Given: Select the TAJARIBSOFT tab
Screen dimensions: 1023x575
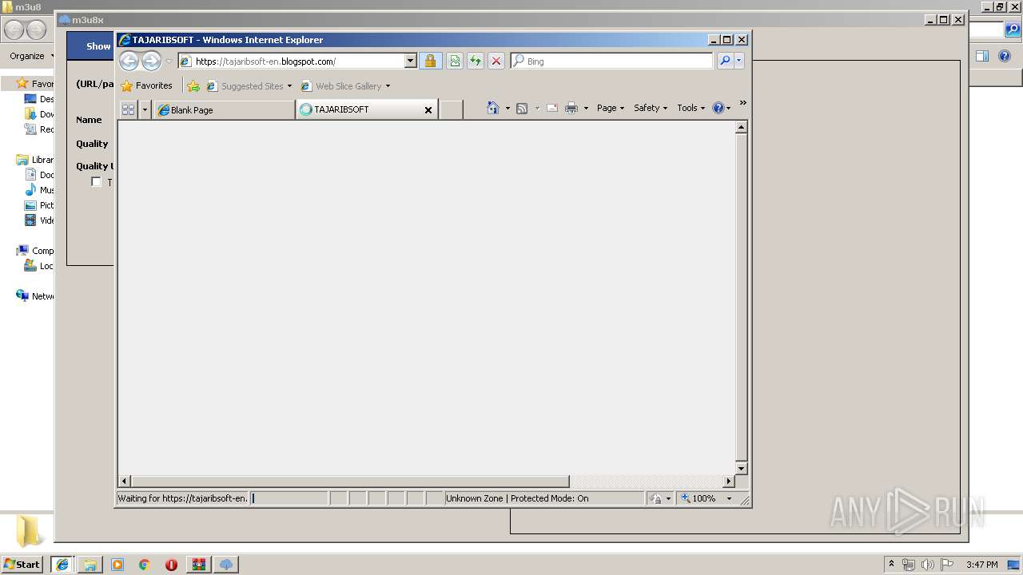Looking at the screenshot, I should pos(360,109).
